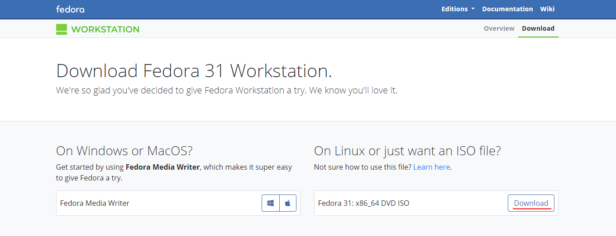Select the Download tab
The image size is (616, 236).
(538, 28)
